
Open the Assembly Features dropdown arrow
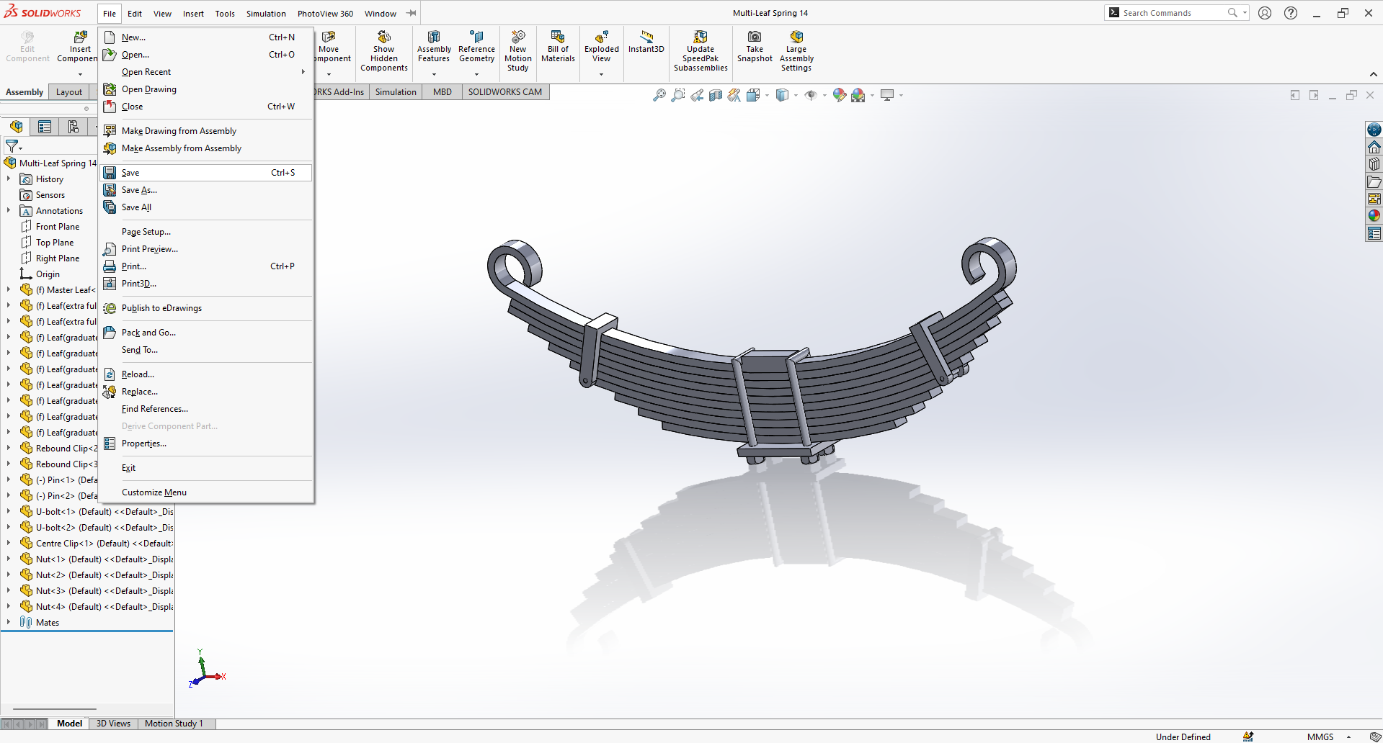coord(434,75)
